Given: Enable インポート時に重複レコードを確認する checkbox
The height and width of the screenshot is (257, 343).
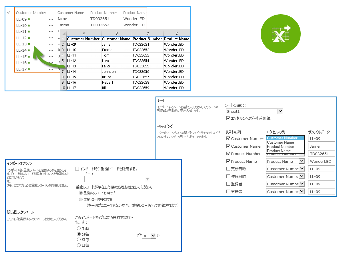Looking at the screenshot, I should pos(77,169).
